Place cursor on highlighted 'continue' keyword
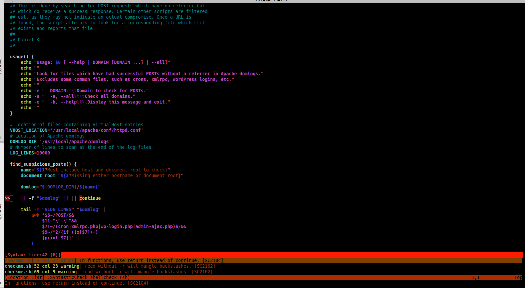525x288 pixels. tap(90, 198)
